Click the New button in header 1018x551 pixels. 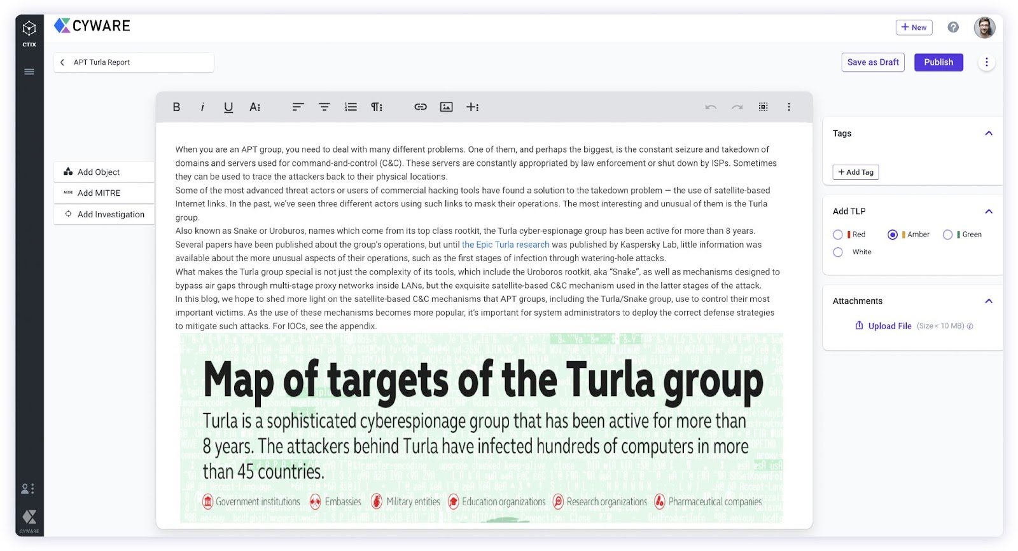point(914,27)
